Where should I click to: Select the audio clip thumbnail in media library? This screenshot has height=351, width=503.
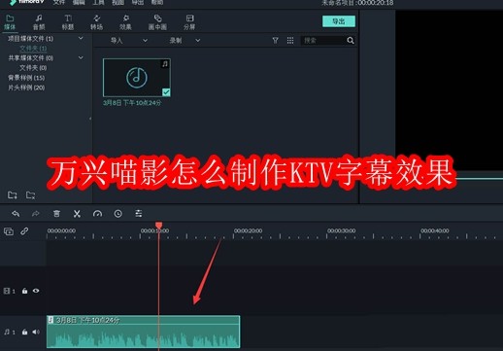(x=137, y=78)
